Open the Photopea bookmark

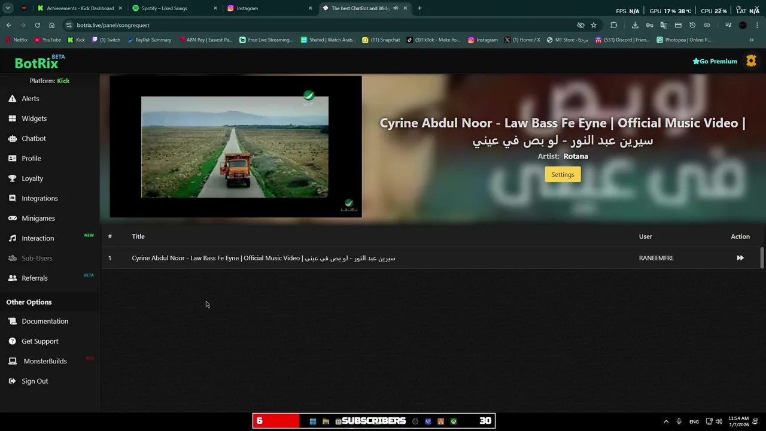pyautogui.click(x=684, y=40)
